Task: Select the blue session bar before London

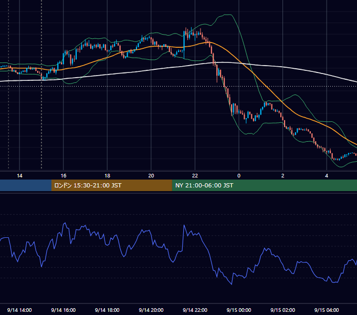Action: coord(26,185)
